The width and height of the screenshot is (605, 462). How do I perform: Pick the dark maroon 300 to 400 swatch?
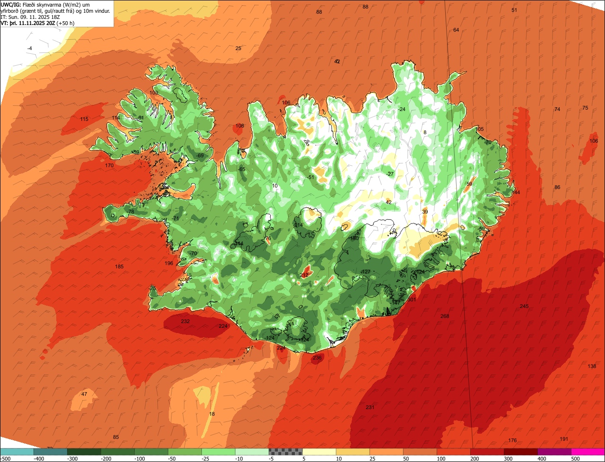coord(520,452)
